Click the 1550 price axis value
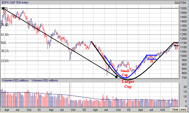189x113 pixels. (183, 8)
